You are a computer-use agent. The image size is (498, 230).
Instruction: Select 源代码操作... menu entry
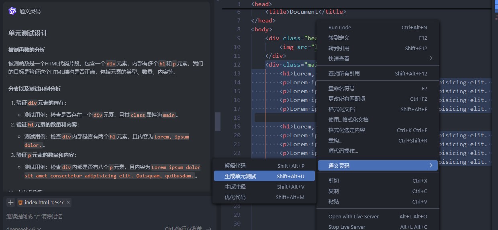378,151
